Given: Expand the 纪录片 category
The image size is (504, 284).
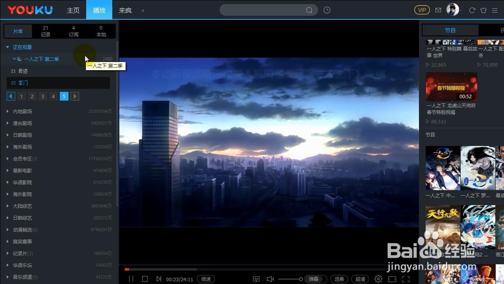Looking at the screenshot, I should (x=7, y=253).
